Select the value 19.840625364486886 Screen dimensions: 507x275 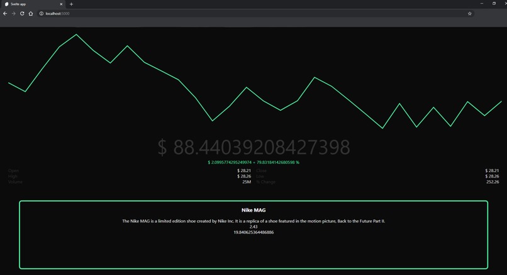(253, 232)
